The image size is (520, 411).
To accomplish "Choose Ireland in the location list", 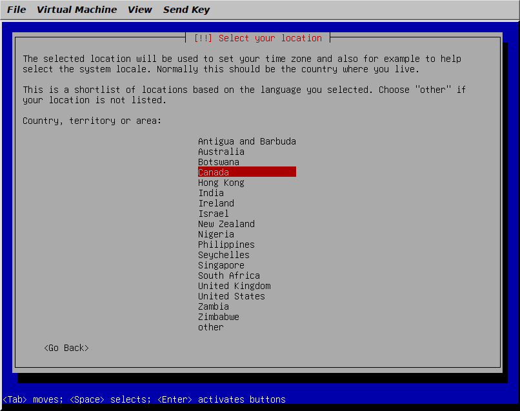I will click(215, 203).
